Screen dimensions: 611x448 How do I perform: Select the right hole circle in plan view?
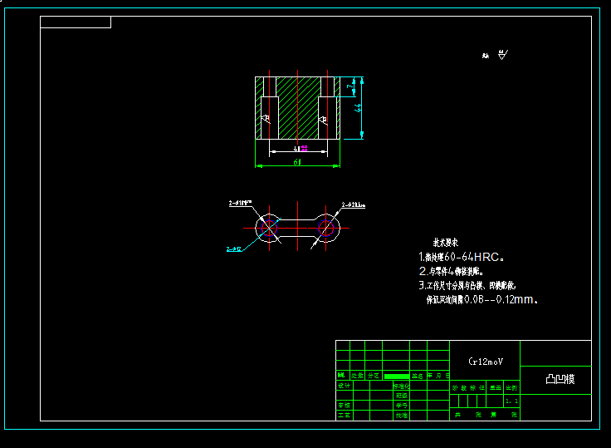(x=325, y=228)
